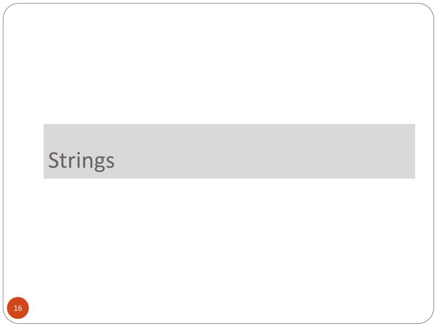Place cursor at the end of the word Strings
Image resolution: width=437 pixels, height=328 pixels.
click(114, 161)
